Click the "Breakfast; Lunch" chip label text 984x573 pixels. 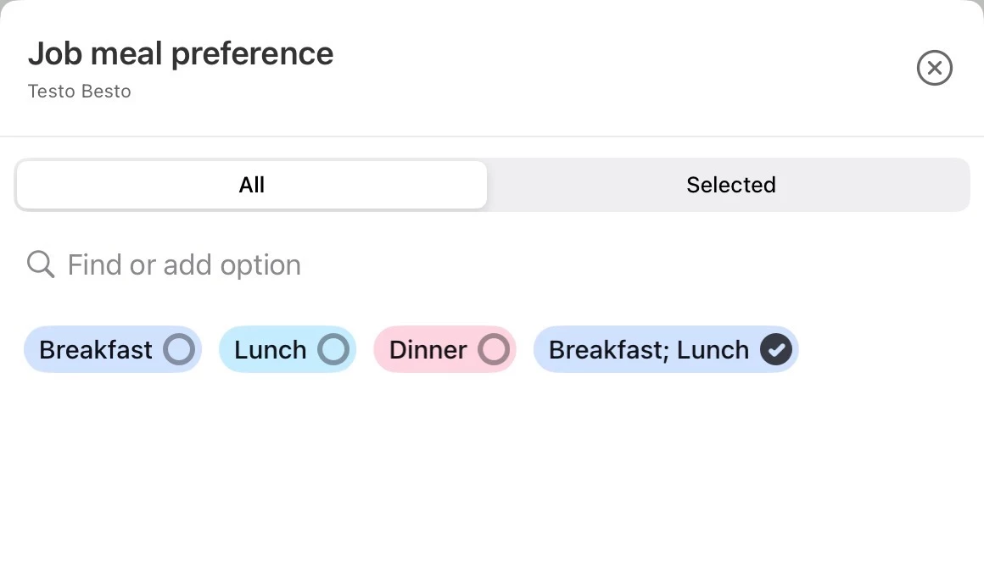point(648,350)
